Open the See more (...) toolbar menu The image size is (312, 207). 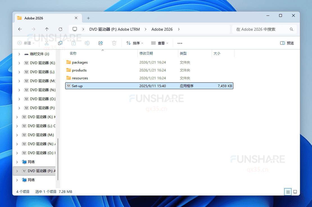click(180, 43)
